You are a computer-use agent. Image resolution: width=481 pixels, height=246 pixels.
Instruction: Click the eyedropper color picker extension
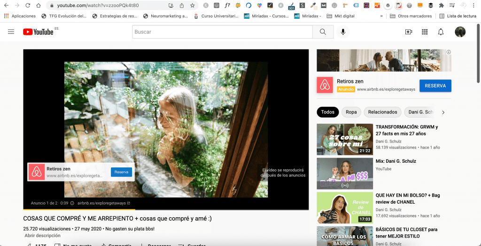(x=313, y=5)
